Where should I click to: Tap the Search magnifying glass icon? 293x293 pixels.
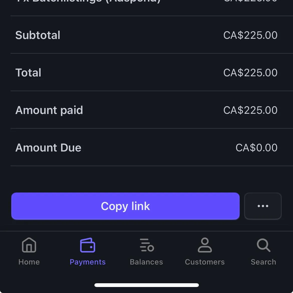click(x=263, y=245)
